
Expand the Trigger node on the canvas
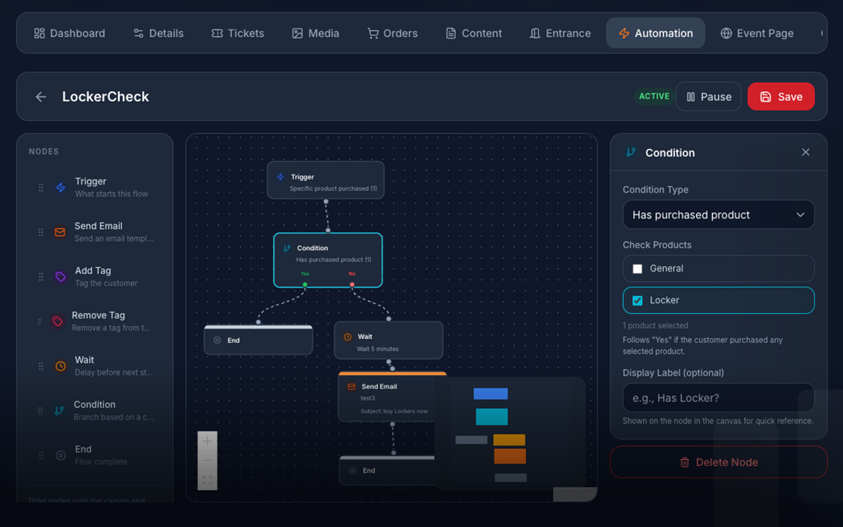326,179
